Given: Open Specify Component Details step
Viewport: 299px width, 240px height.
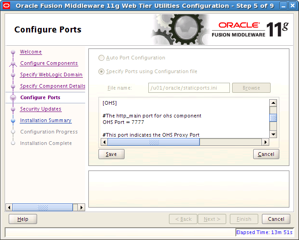Looking at the screenshot, I should [53, 86].
